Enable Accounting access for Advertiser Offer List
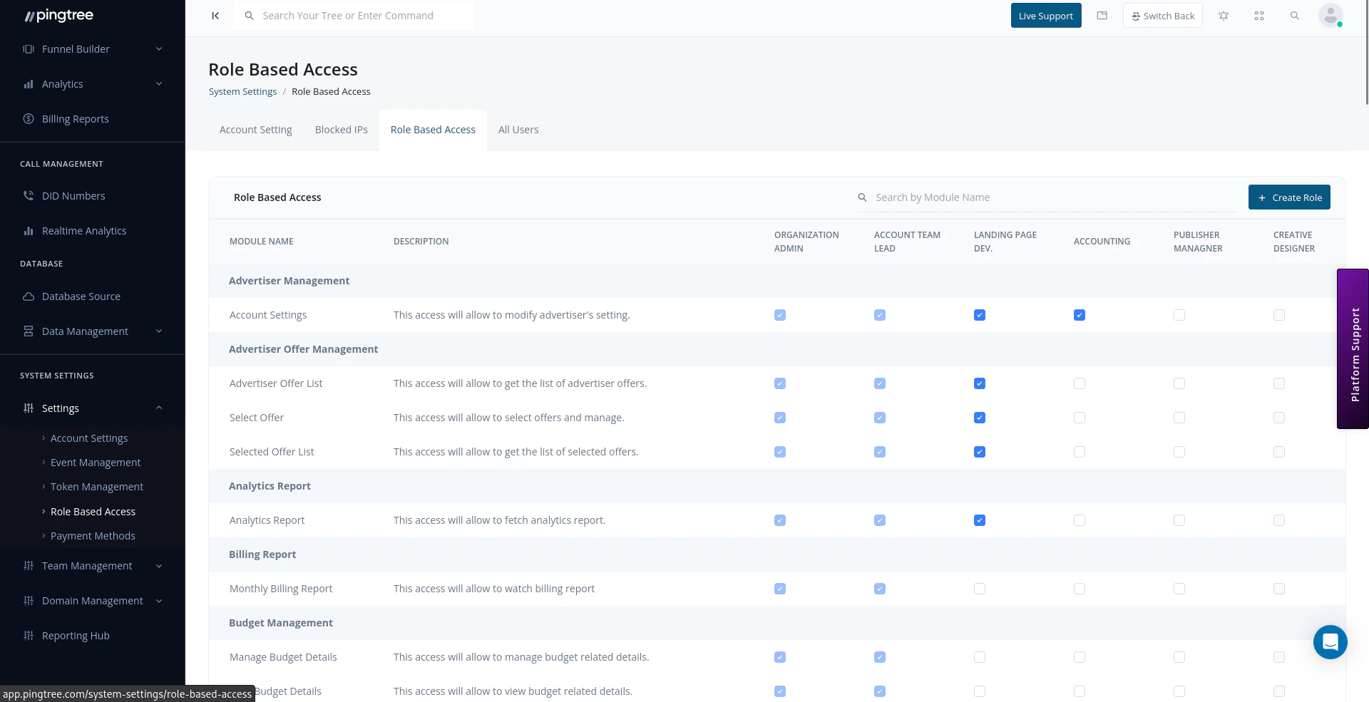This screenshot has height=702, width=1369. 1079,383
